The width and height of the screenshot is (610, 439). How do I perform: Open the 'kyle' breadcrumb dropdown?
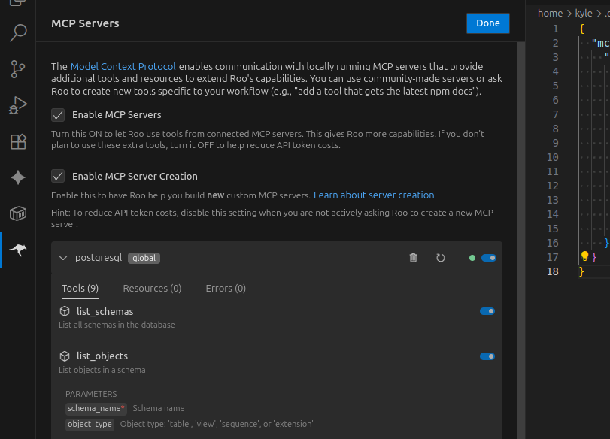pos(584,14)
